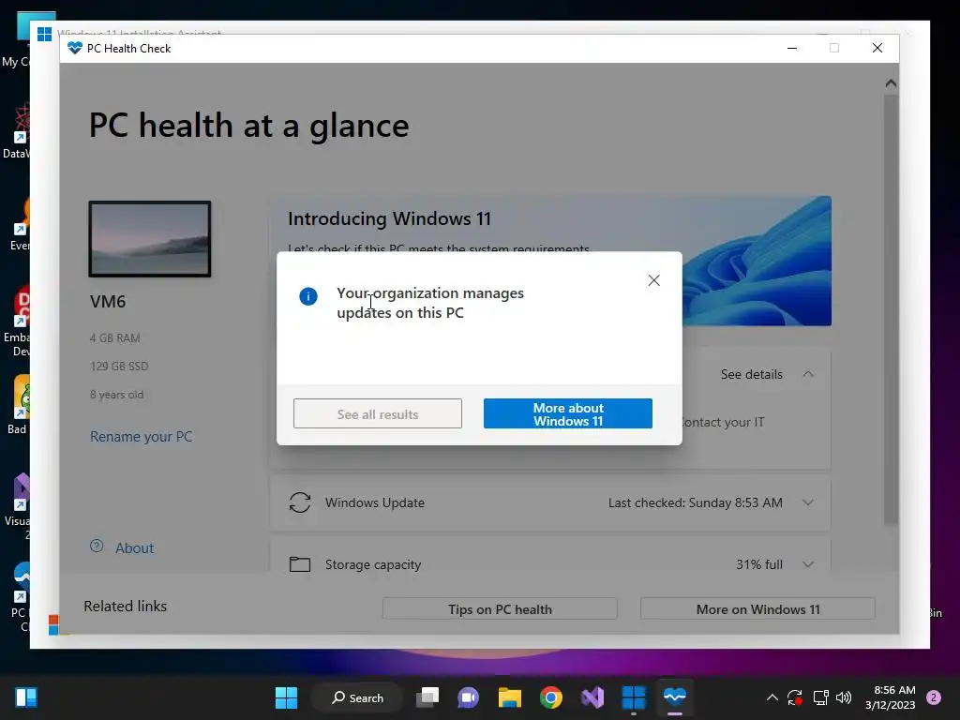Open the About link
The width and height of the screenshot is (960, 720).
coord(134,547)
